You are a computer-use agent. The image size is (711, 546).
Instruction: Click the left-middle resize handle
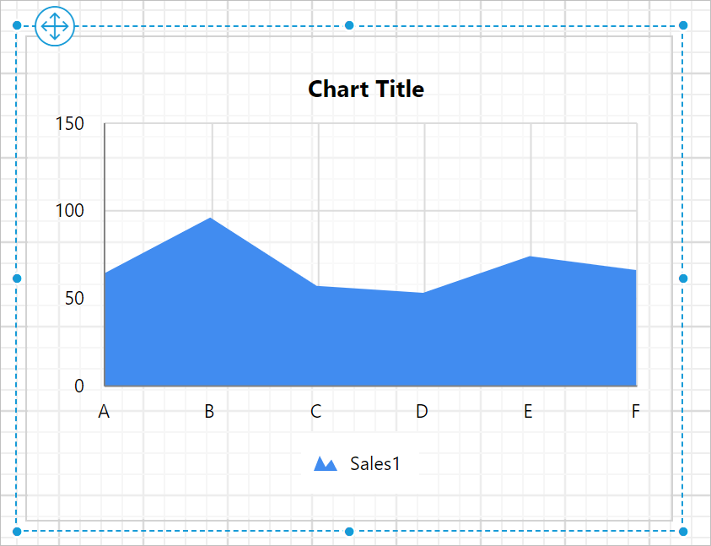15,278
